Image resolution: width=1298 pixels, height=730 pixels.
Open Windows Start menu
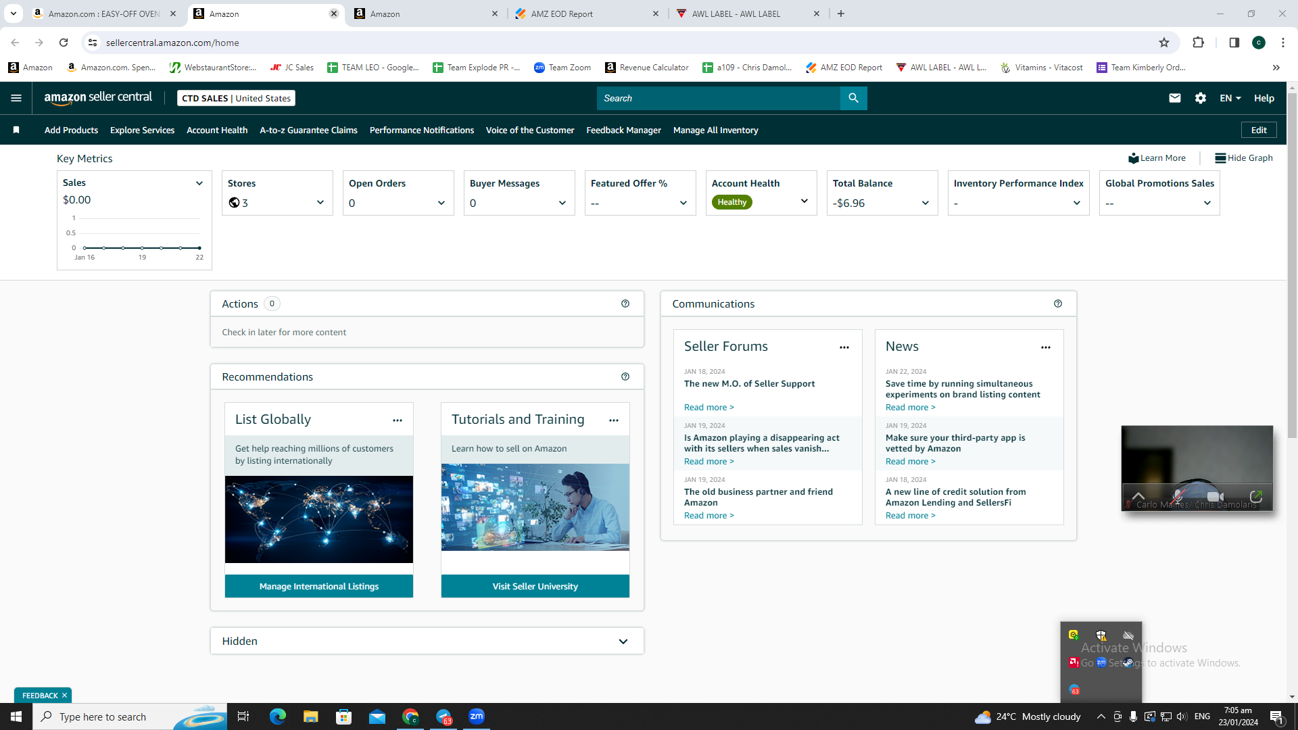pos(16,716)
